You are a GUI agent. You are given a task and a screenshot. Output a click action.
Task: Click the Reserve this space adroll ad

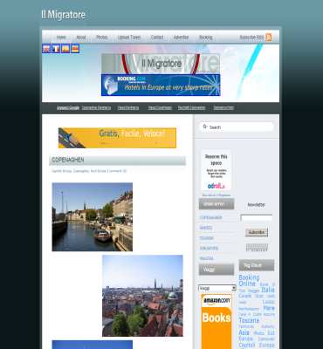click(216, 171)
